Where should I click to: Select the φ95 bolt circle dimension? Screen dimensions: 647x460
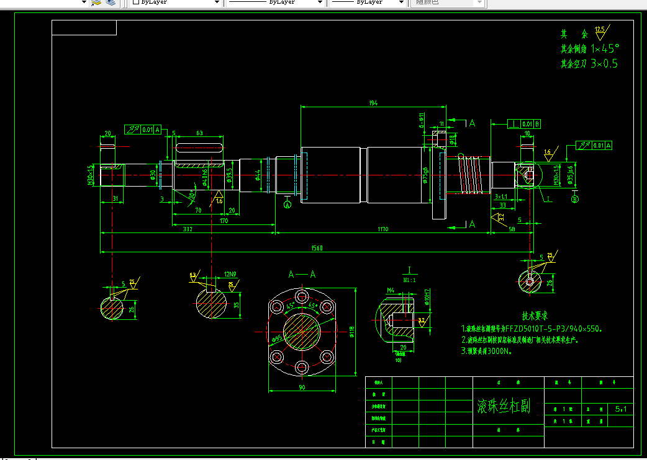click(278, 338)
